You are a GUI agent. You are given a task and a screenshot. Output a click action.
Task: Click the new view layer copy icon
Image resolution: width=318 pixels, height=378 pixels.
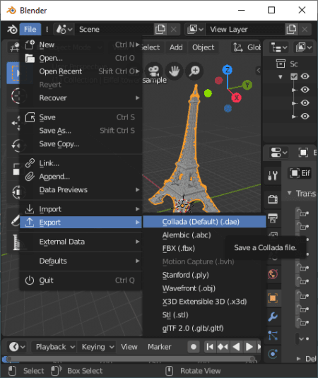(291, 30)
